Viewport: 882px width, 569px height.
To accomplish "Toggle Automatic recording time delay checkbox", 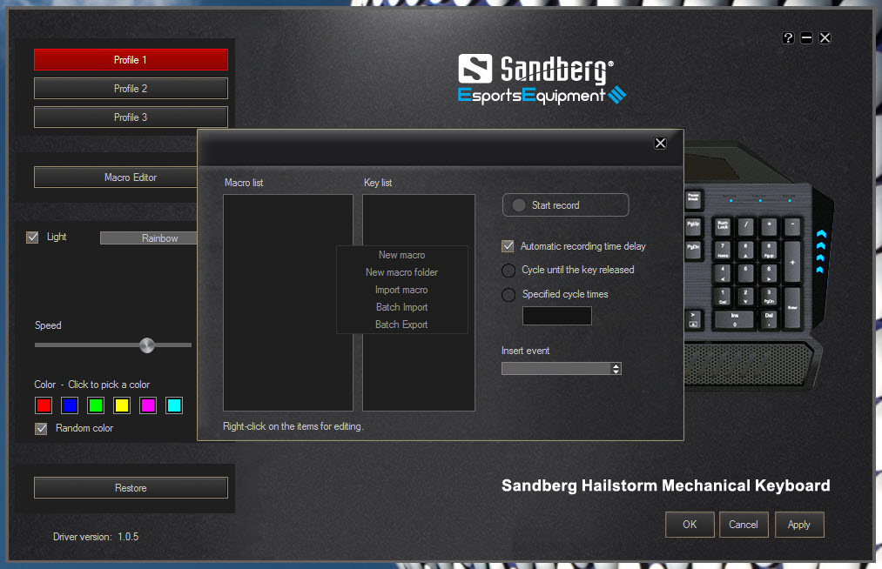I will tap(508, 246).
